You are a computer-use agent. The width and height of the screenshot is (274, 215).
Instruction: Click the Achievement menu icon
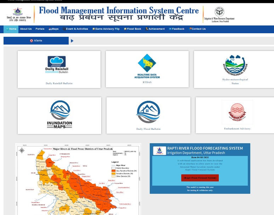[147, 29]
